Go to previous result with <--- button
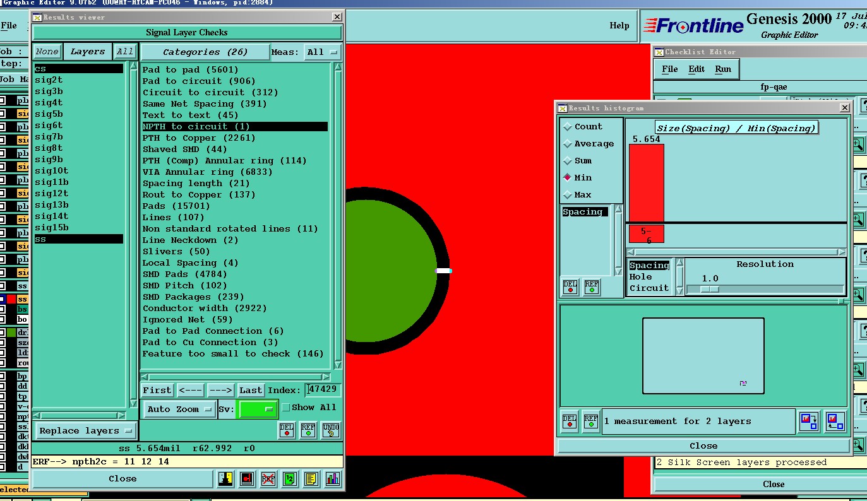The width and height of the screenshot is (867, 501). [190, 391]
